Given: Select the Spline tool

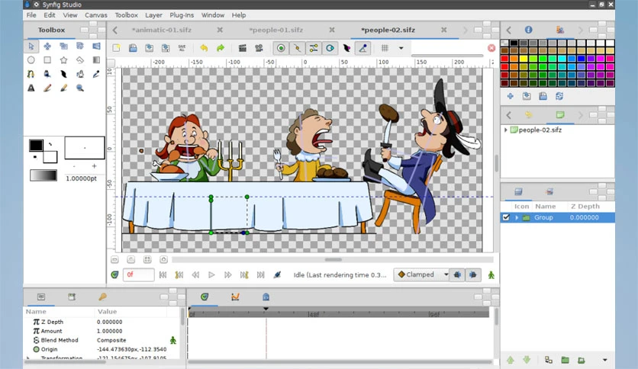Looking at the screenshot, I should [x=31, y=74].
